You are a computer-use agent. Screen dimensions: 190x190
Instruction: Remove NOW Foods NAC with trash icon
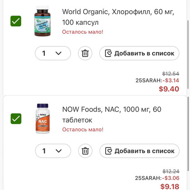pos(85,151)
